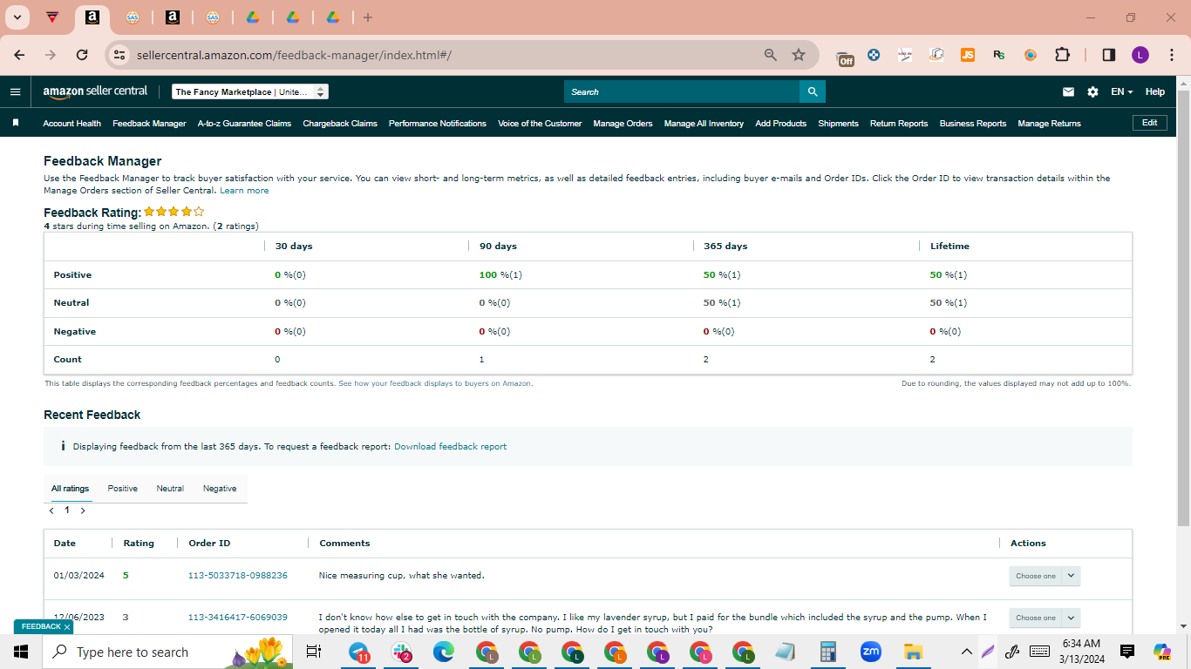1191x669 pixels.
Task: Open the Chrome extensions puzzle icon
Action: click(1062, 55)
